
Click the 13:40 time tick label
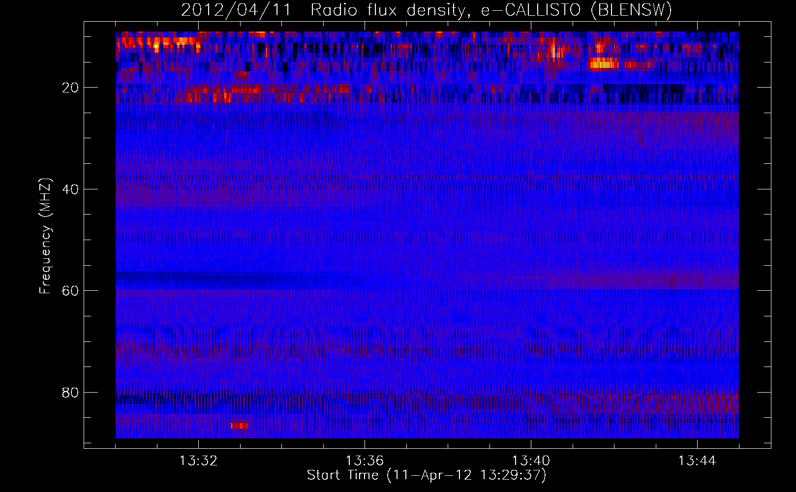531,461
